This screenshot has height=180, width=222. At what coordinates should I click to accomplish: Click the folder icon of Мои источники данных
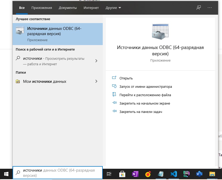click(x=18, y=81)
